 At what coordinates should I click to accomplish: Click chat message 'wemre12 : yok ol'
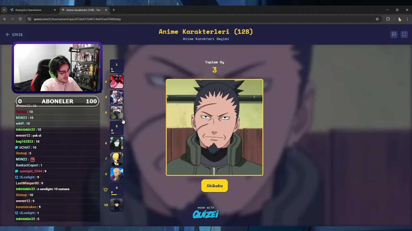coord(29,135)
